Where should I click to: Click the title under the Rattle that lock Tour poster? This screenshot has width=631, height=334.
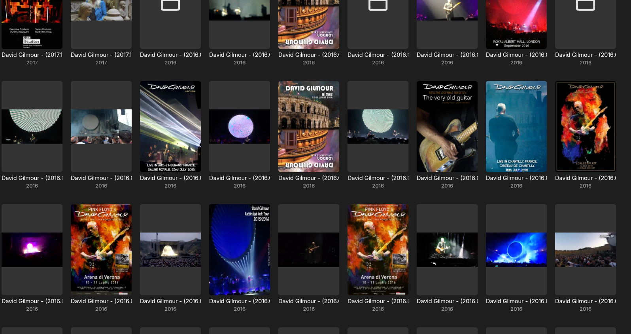[x=240, y=301]
